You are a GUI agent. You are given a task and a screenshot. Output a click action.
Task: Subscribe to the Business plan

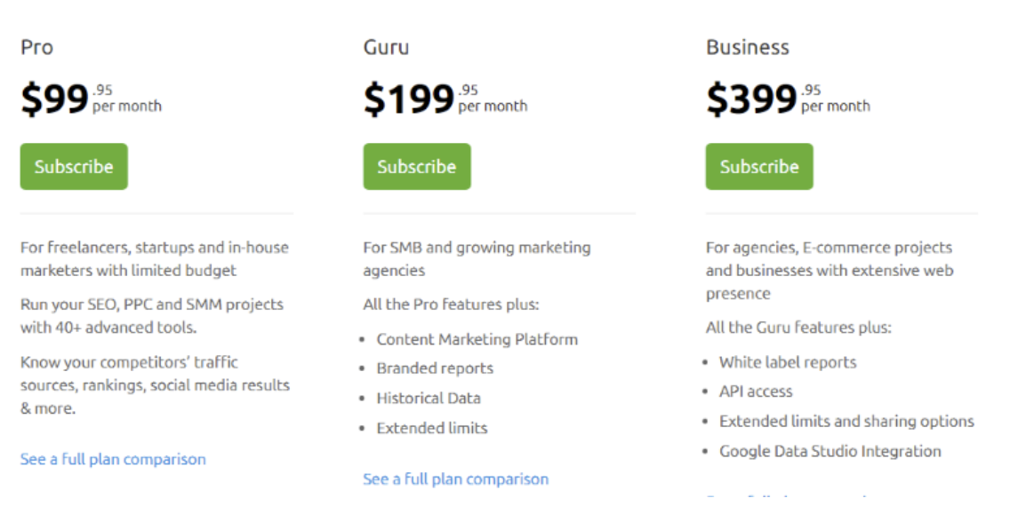(x=759, y=167)
